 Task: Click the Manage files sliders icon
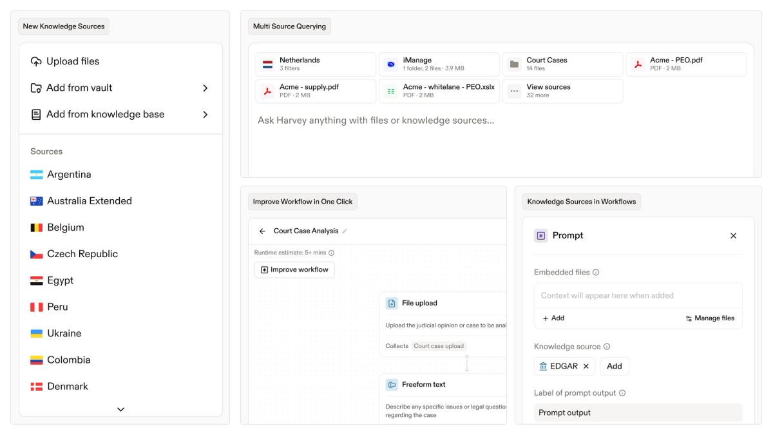[689, 318]
